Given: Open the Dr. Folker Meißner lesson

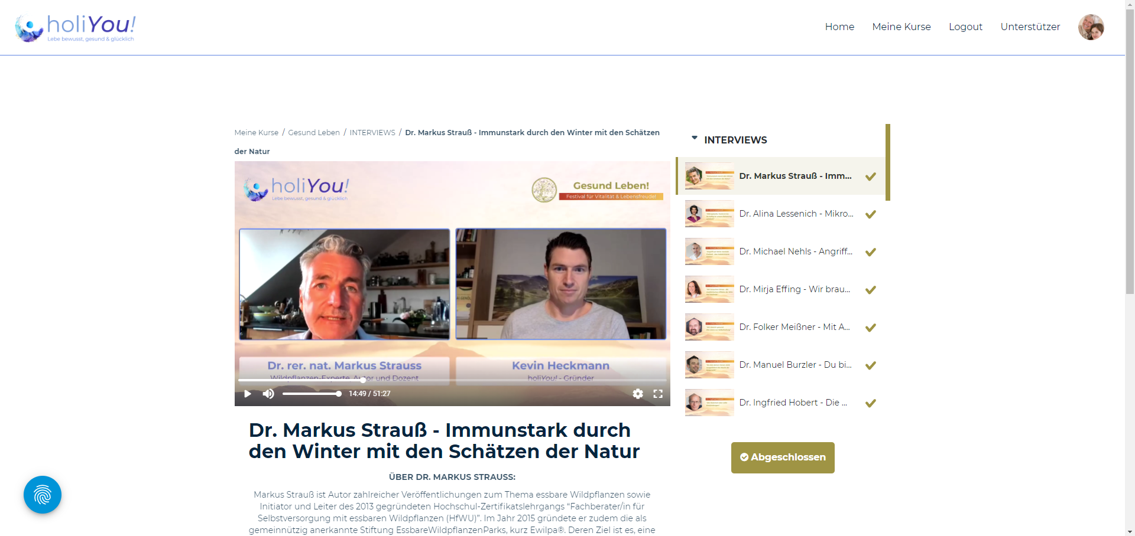Looking at the screenshot, I should (794, 327).
